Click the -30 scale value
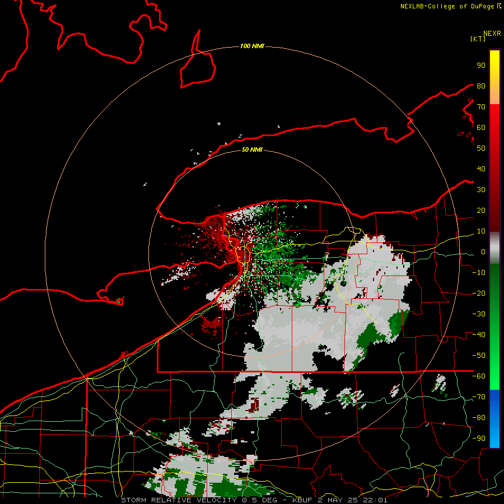The height and width of the screenshot is (504, 504). [479, 314]
